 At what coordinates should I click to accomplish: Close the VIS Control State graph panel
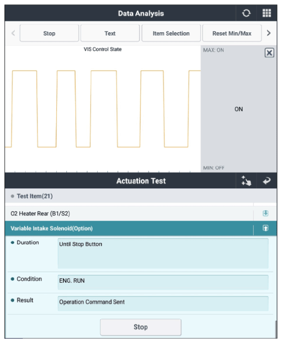tap(269, 53)
